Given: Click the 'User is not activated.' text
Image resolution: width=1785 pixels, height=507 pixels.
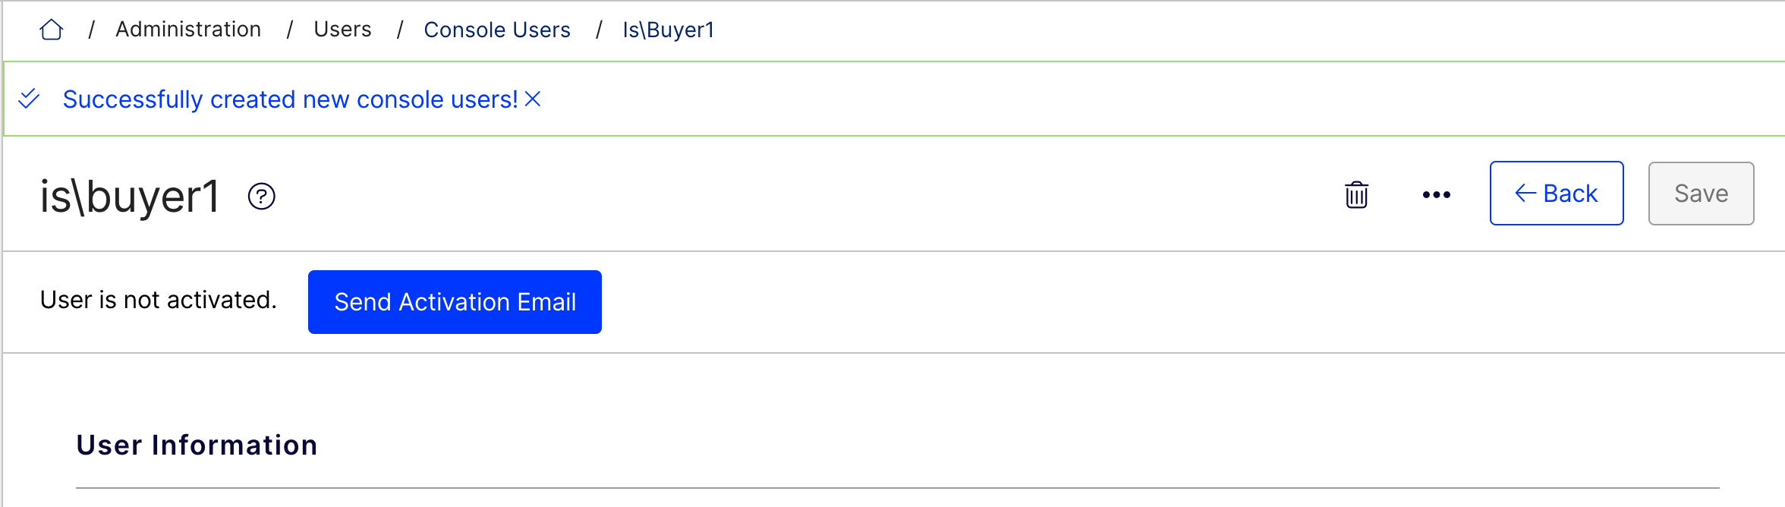Looking at the screenshot, I should (x=159, y=300).
